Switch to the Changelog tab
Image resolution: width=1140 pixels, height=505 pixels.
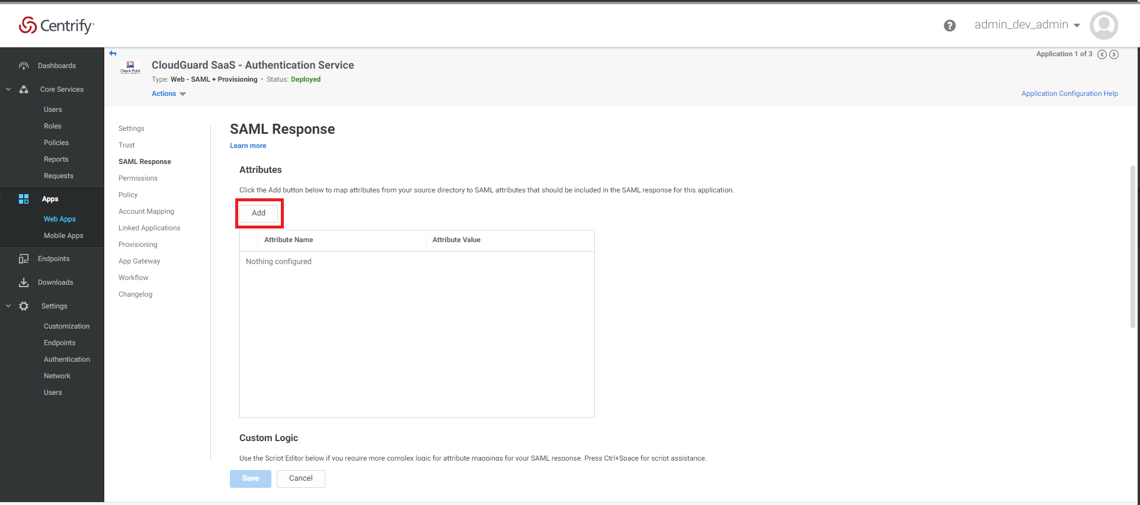135,294
